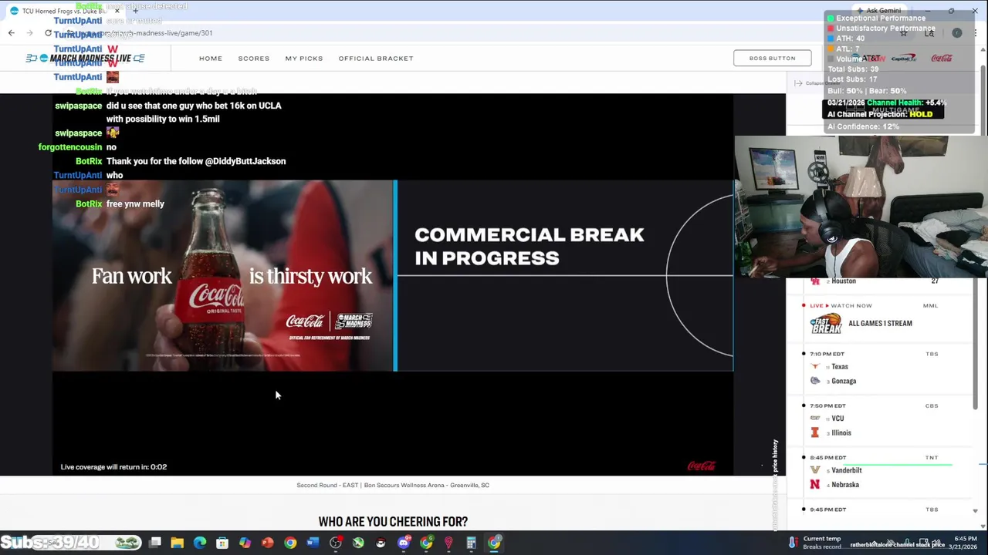This screenshot has width=988, height=555.
Task: Click the BOSS BUTTON
Action: [772, 58]
